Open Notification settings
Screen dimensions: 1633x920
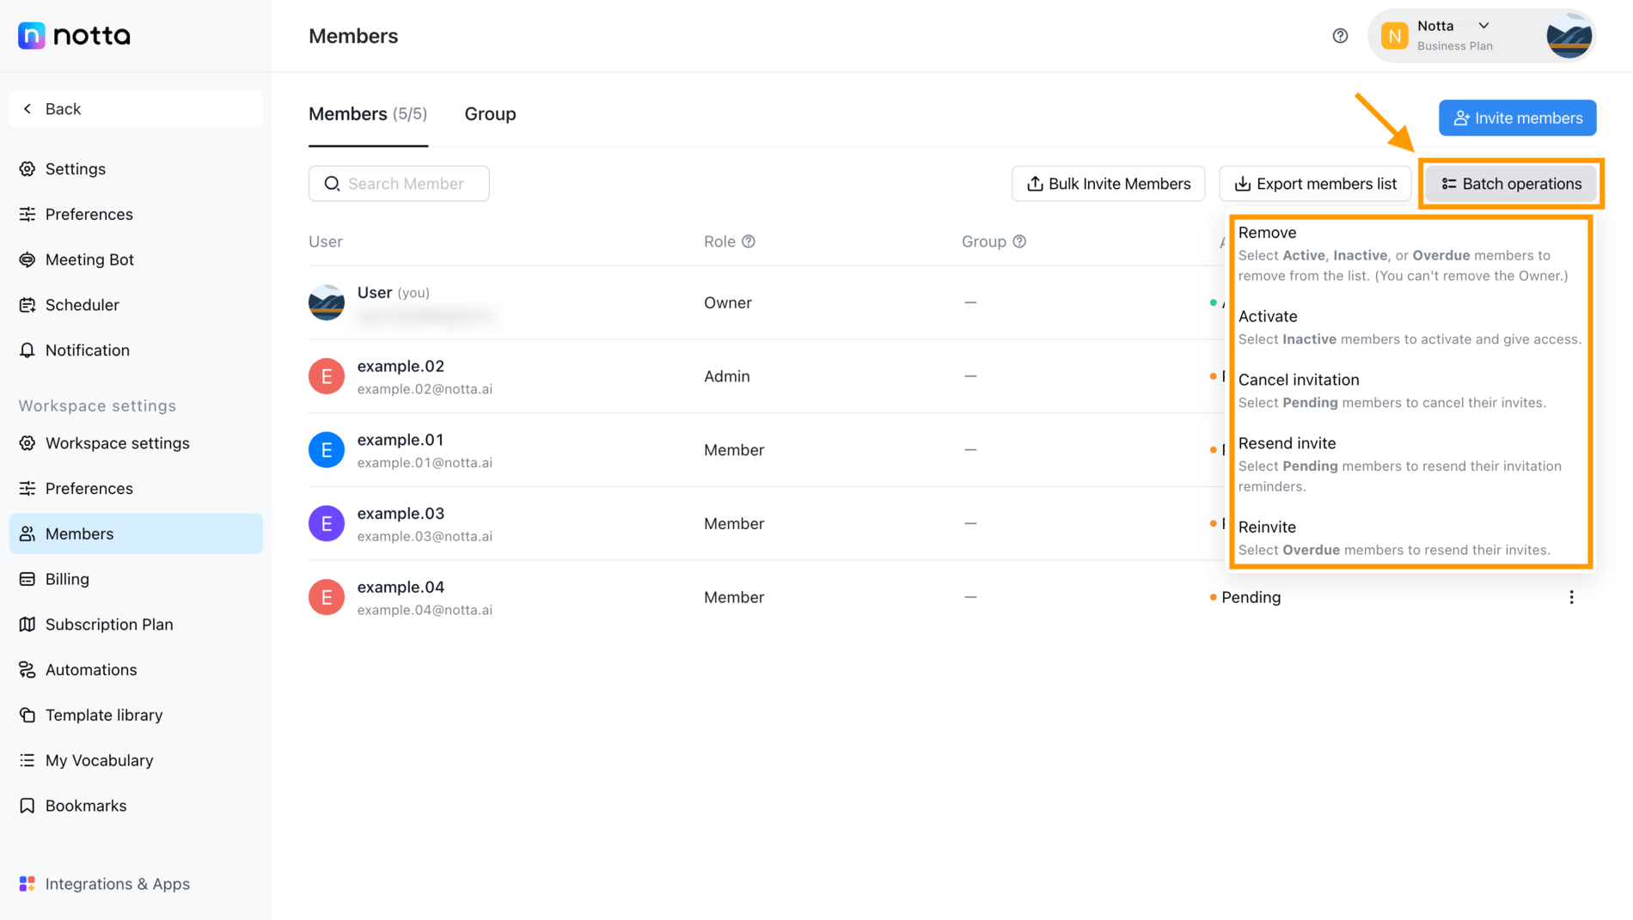(136, 350)
